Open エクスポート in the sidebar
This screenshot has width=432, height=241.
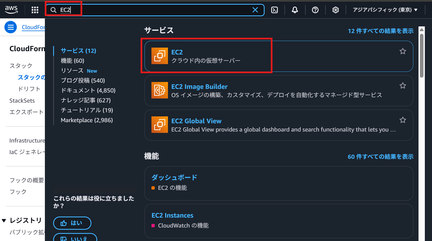26,112
